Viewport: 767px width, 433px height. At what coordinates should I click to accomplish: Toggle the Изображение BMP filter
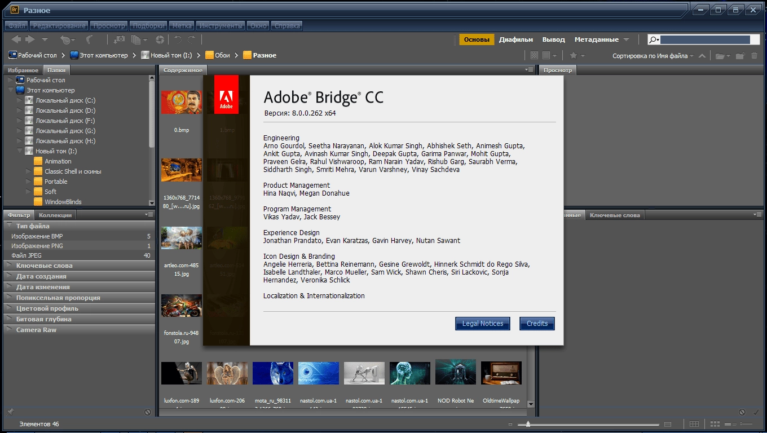tap(80, 236)
